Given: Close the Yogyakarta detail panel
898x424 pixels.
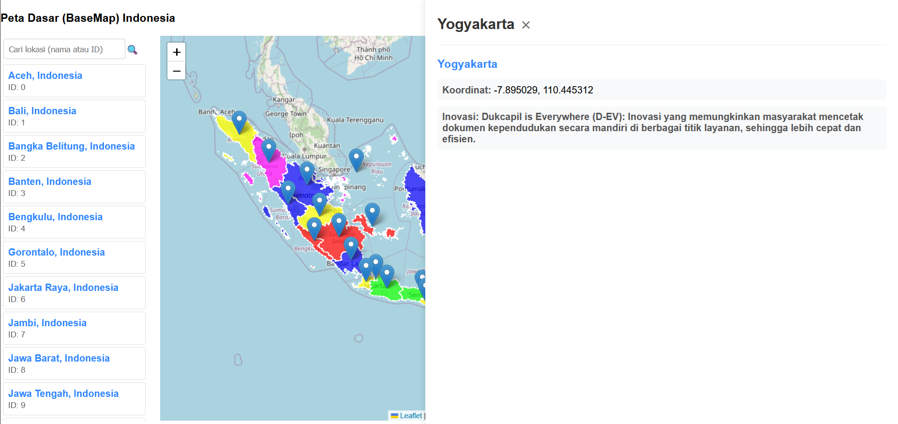Looking at the screenshot, I should 526,25.
